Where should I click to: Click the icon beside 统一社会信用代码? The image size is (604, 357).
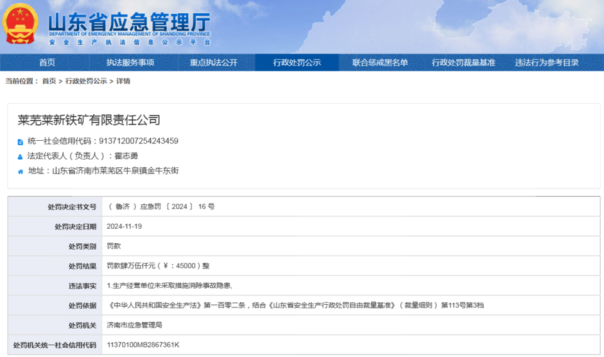[21, 141]
